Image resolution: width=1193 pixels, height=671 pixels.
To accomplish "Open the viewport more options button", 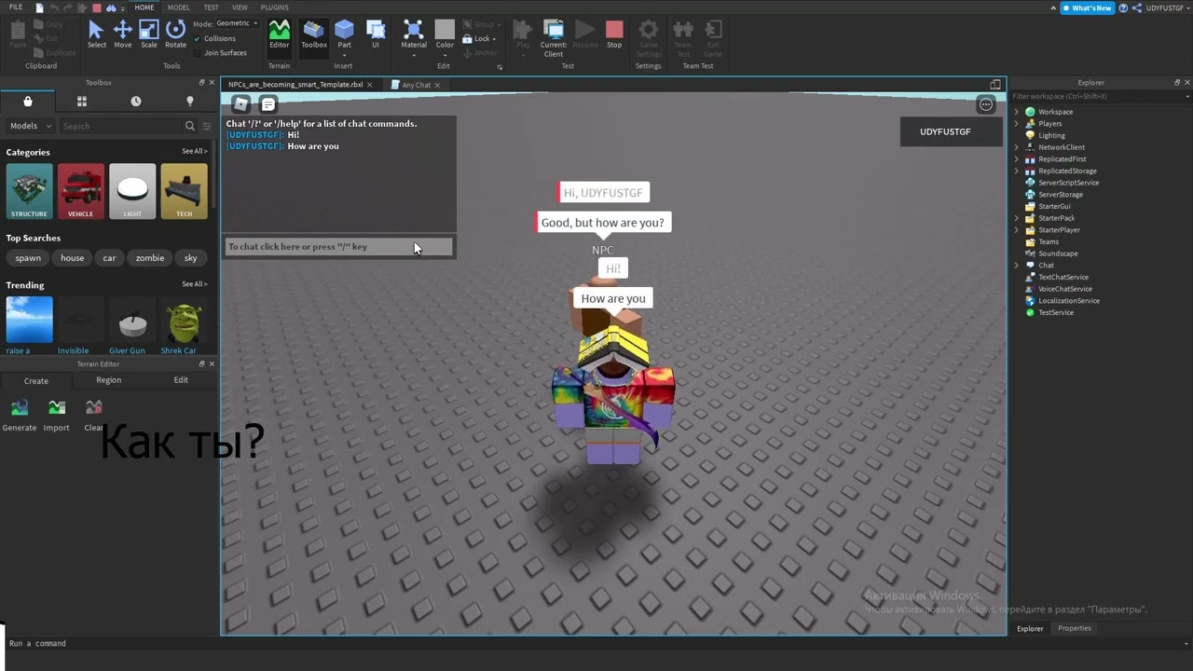I will (986, 104).
